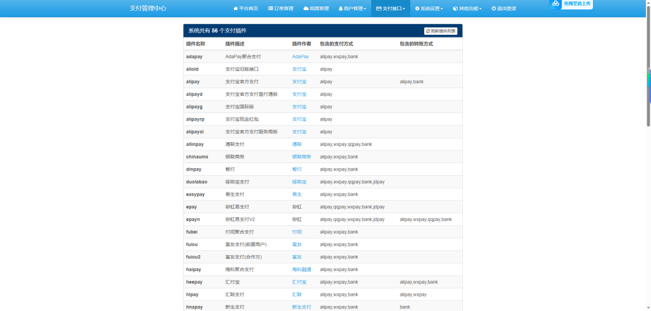This screenshot has height=311, width=651.
Task: Click the 插件作者 column header
Action: [301, 44]
